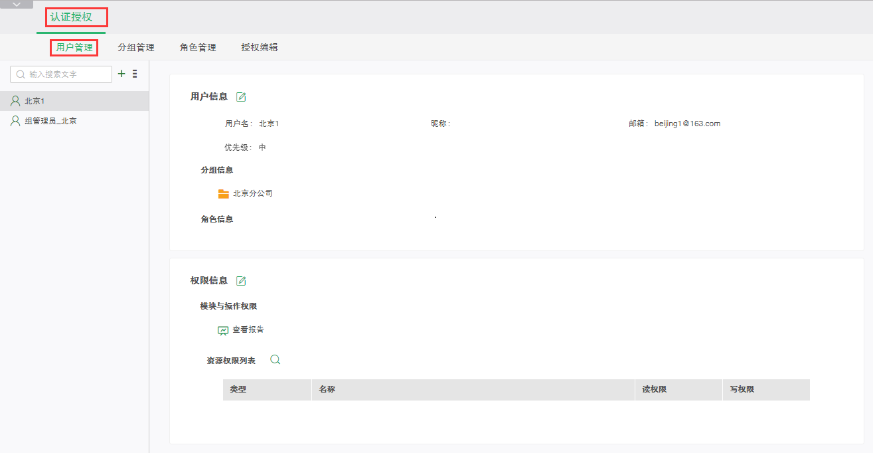873x453 pixels.
Task: Click the 认证授权 top tab
Action: pos(72,17)
